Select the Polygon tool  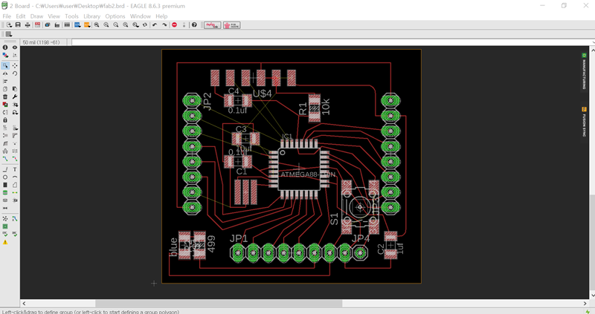coord(15,185)
